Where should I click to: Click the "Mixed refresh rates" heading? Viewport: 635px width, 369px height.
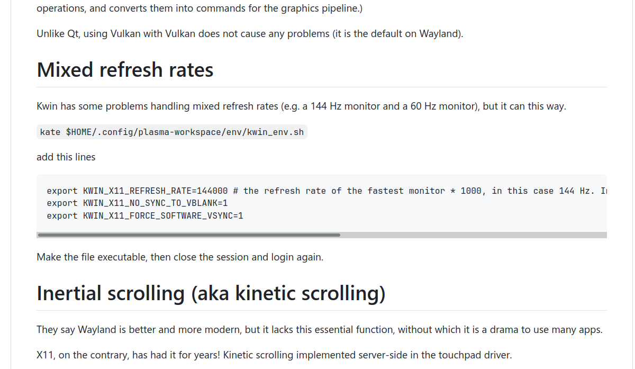125,70
